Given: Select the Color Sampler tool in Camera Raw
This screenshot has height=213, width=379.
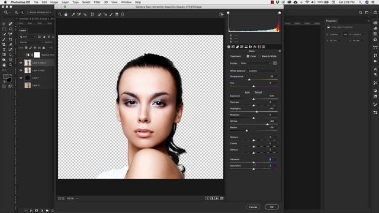Looking at the screenshot, I should (79, 14).
